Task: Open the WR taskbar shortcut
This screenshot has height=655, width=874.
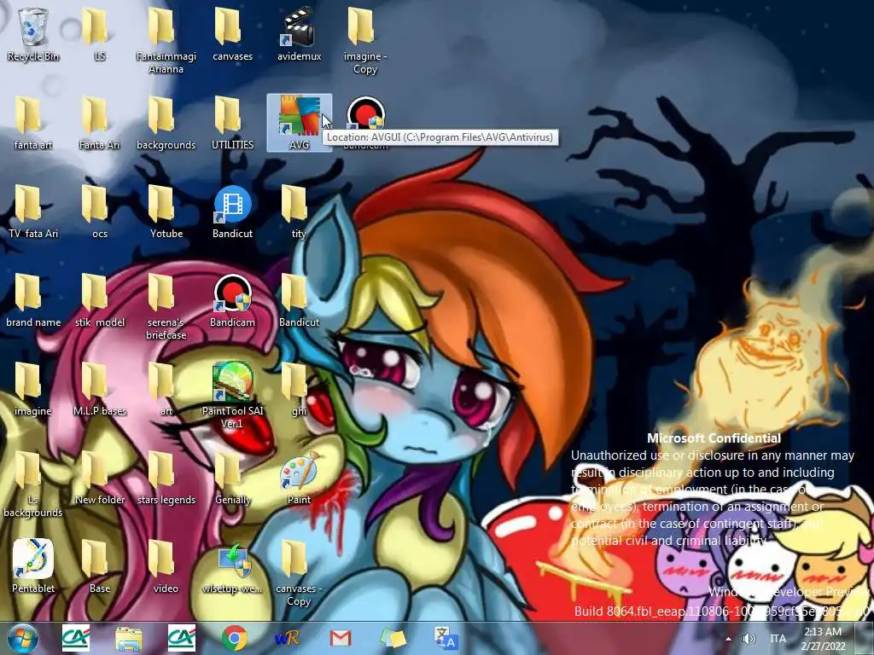Action: point(288,638)
